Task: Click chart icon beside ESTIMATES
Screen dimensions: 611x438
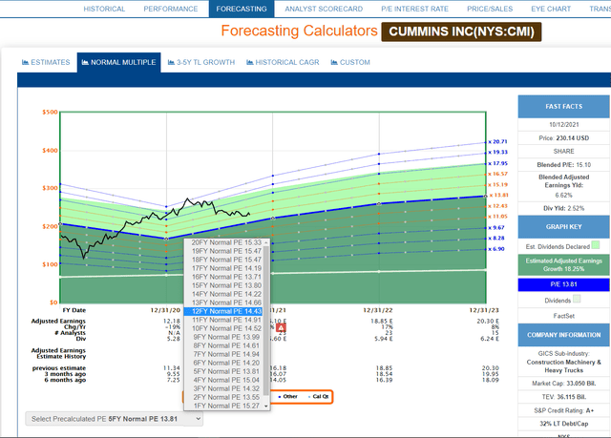Action: pos(26,62)
